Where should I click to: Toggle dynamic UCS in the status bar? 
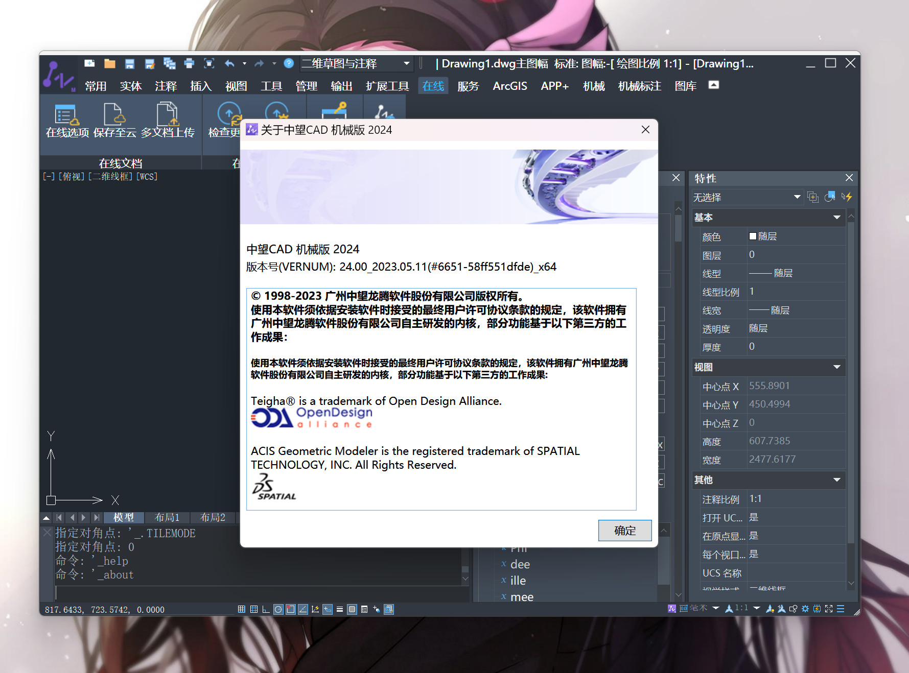pos(315,609)
